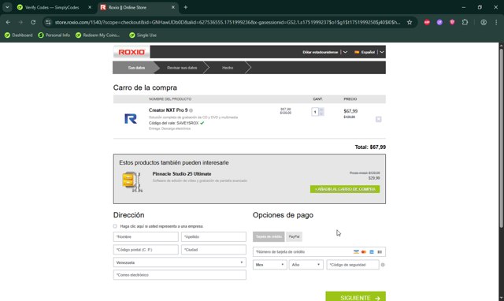Open info icon beside Creator NXT Pro 9
Image resolution: width=504 pixels, height=301 pixels.
coord(191,110)
